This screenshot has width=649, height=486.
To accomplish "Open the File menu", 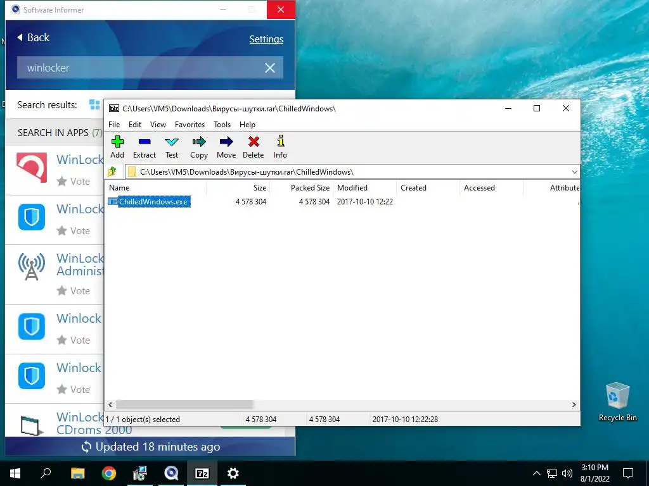I will pos(114,125).
